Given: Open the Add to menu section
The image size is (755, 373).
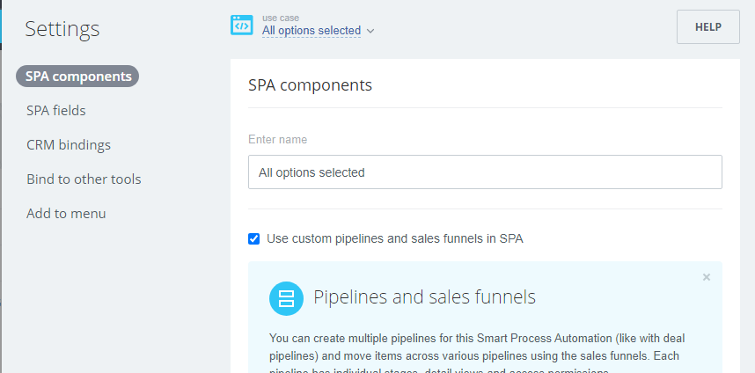Looking at the screenshot, I should click(x=66, y=213).
